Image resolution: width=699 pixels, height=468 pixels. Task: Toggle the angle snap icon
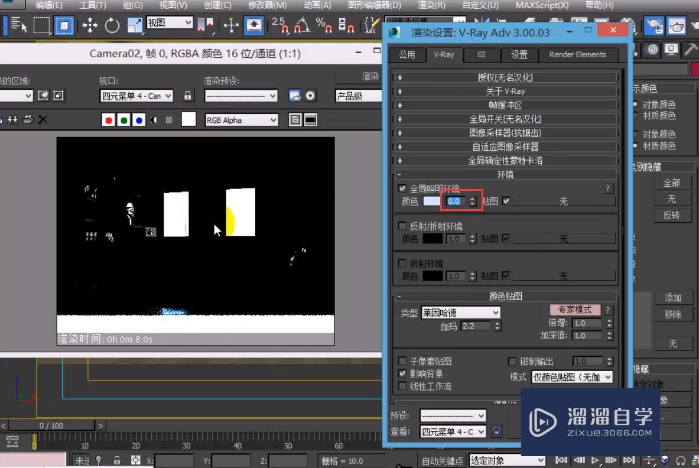click(303, 25)
